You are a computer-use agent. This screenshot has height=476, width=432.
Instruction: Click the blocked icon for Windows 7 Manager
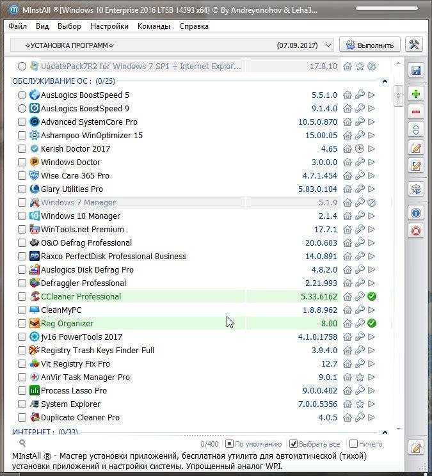[x=372, y=202]
